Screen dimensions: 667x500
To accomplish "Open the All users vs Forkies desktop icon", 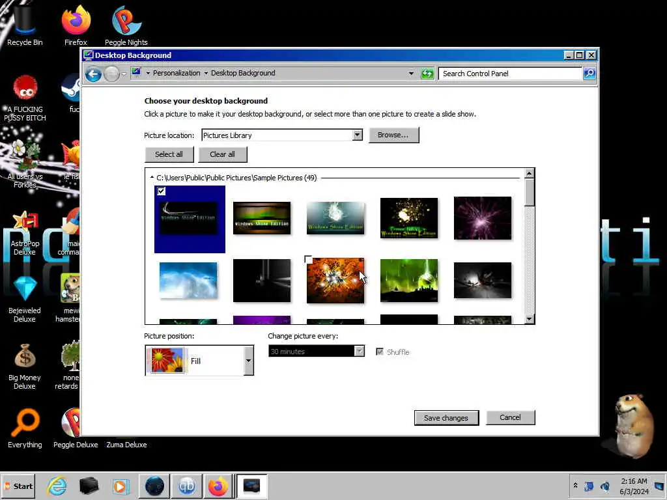I will pos(25,163).
